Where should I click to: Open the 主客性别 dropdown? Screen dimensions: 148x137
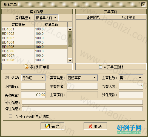click(x=131, y=78)
